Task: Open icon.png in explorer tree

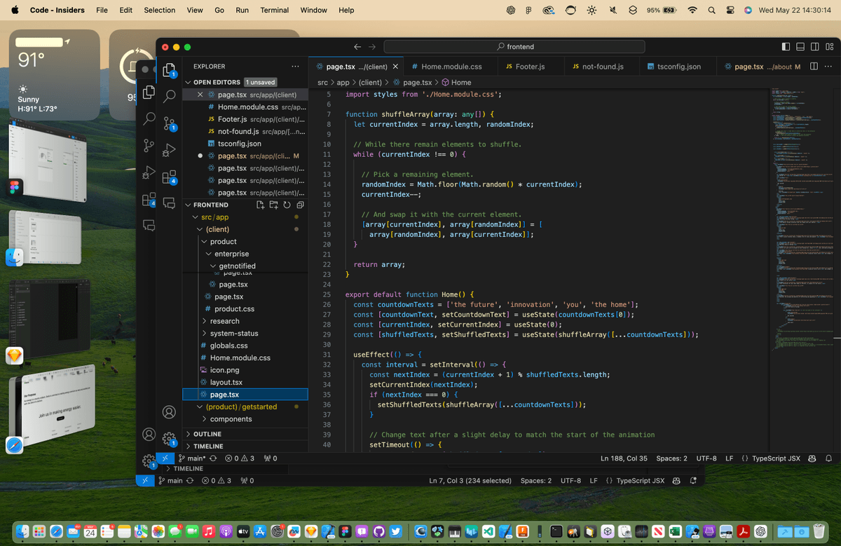Action: click(224, 370)
